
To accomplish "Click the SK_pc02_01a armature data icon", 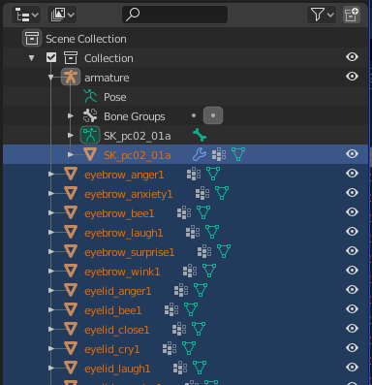I will pyautogui.click(x=90, y=135).
